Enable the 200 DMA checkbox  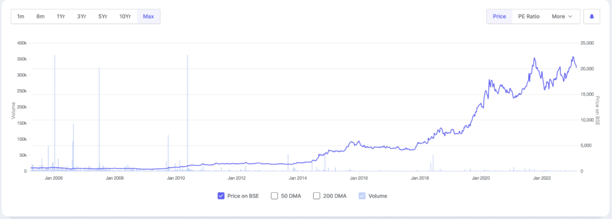[317, 196]
